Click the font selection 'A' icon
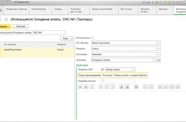The height and width of the screenshot is (122, 186). click(80, 87)
